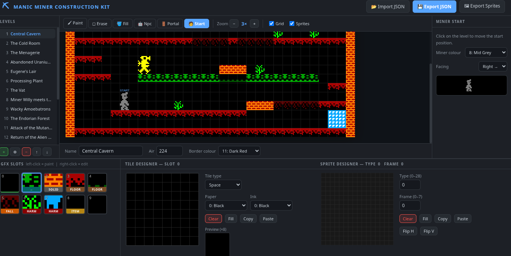This screenshot has height=256, width=511.
Task: Open the Tile type dropdown
Action: (223, 185)
